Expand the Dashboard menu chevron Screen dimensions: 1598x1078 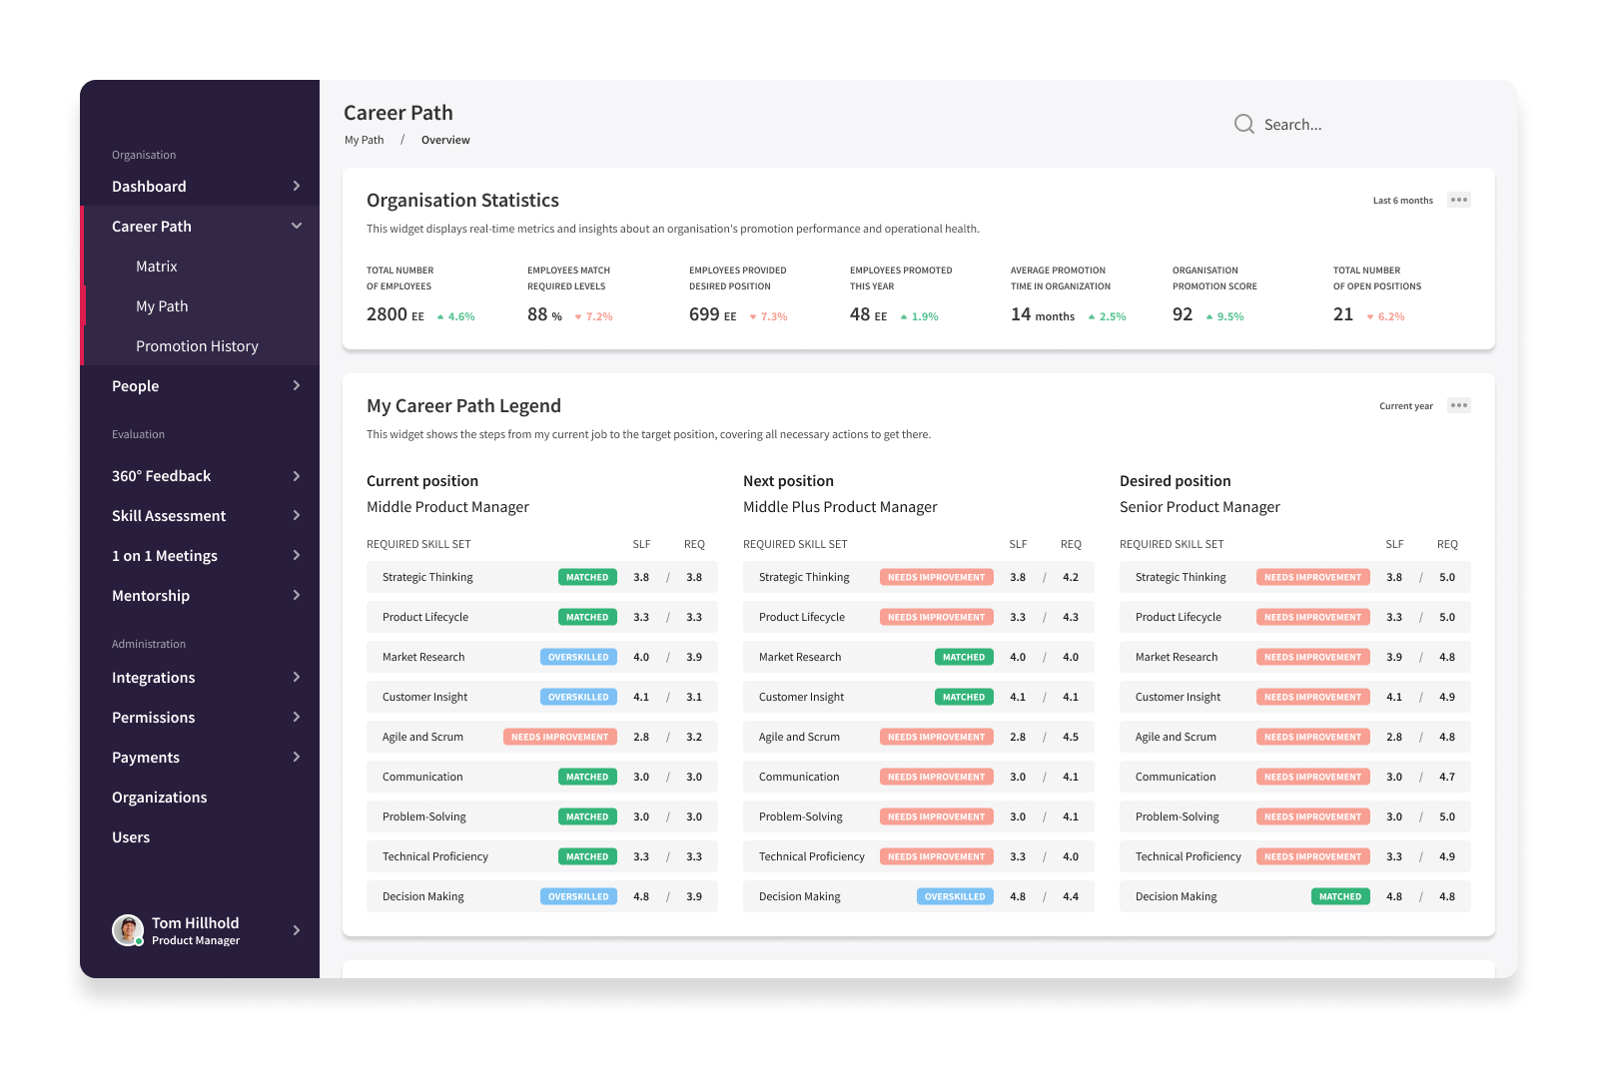pyautogui.click(x=297, y=186)
